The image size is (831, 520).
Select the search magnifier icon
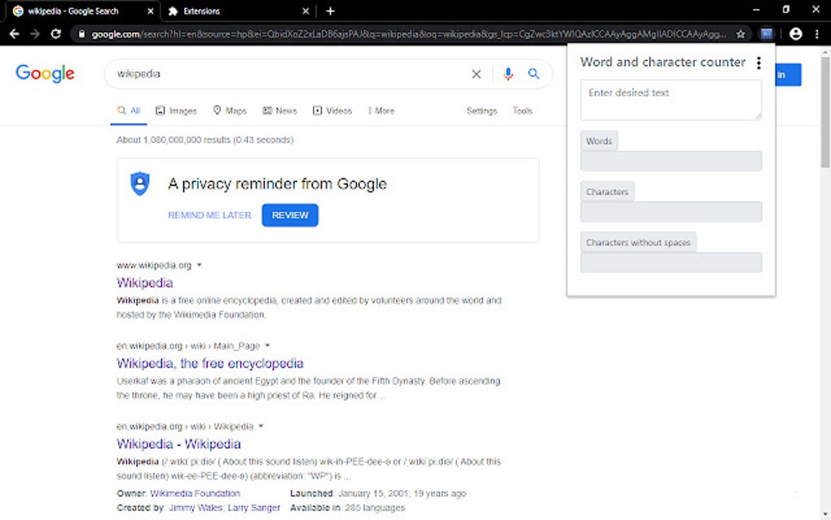click(534, 74)
